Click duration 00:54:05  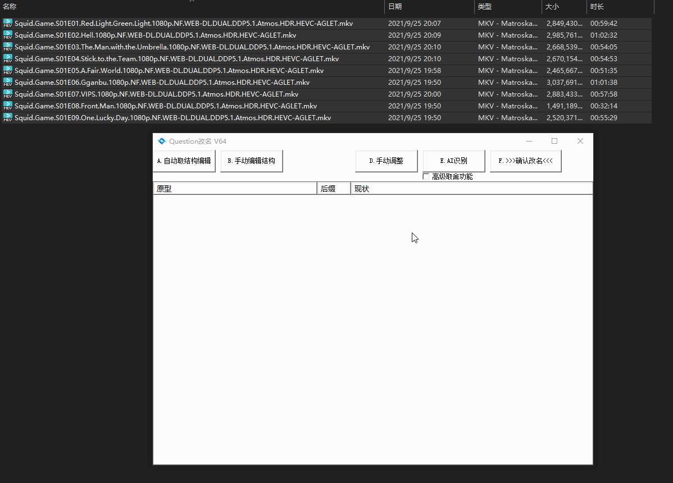pyautogui.click(x=603, y=47)
